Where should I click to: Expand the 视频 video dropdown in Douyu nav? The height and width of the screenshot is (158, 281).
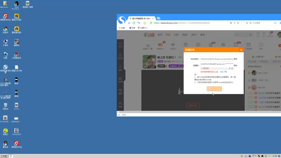[185, 35]
